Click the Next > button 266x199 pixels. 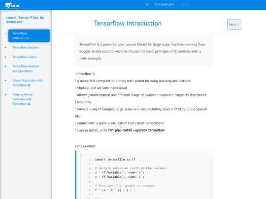[x=234, y=25]
